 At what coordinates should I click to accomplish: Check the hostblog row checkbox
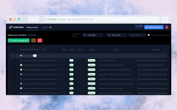coord(14,84)
